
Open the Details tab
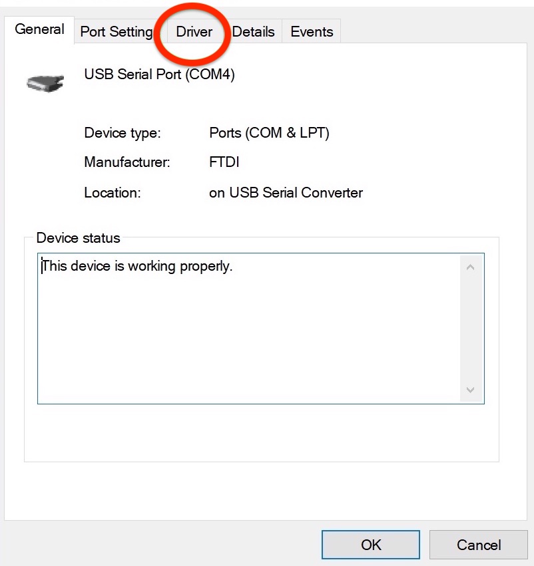(253, 32)
